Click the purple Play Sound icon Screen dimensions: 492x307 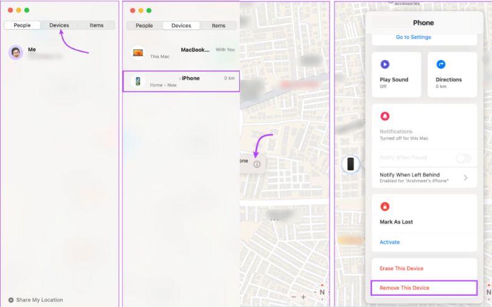coord(384,64)
